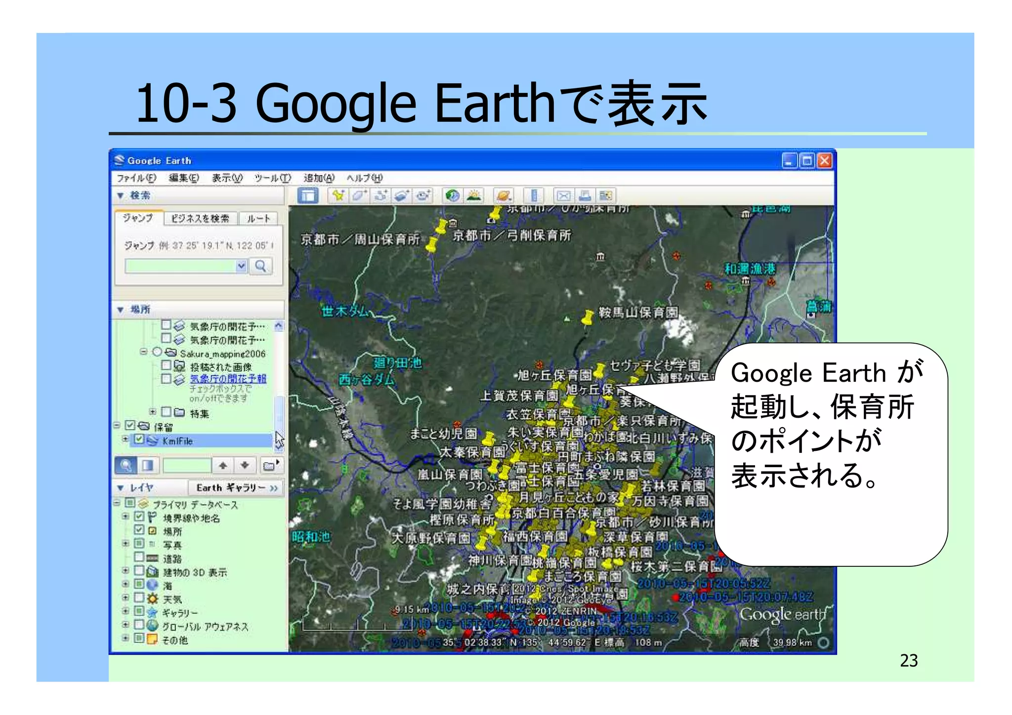This screenshot has width=1012, height=715.
Task: Click view in Google Maps toolbar icon
Action: click(606, 196)
